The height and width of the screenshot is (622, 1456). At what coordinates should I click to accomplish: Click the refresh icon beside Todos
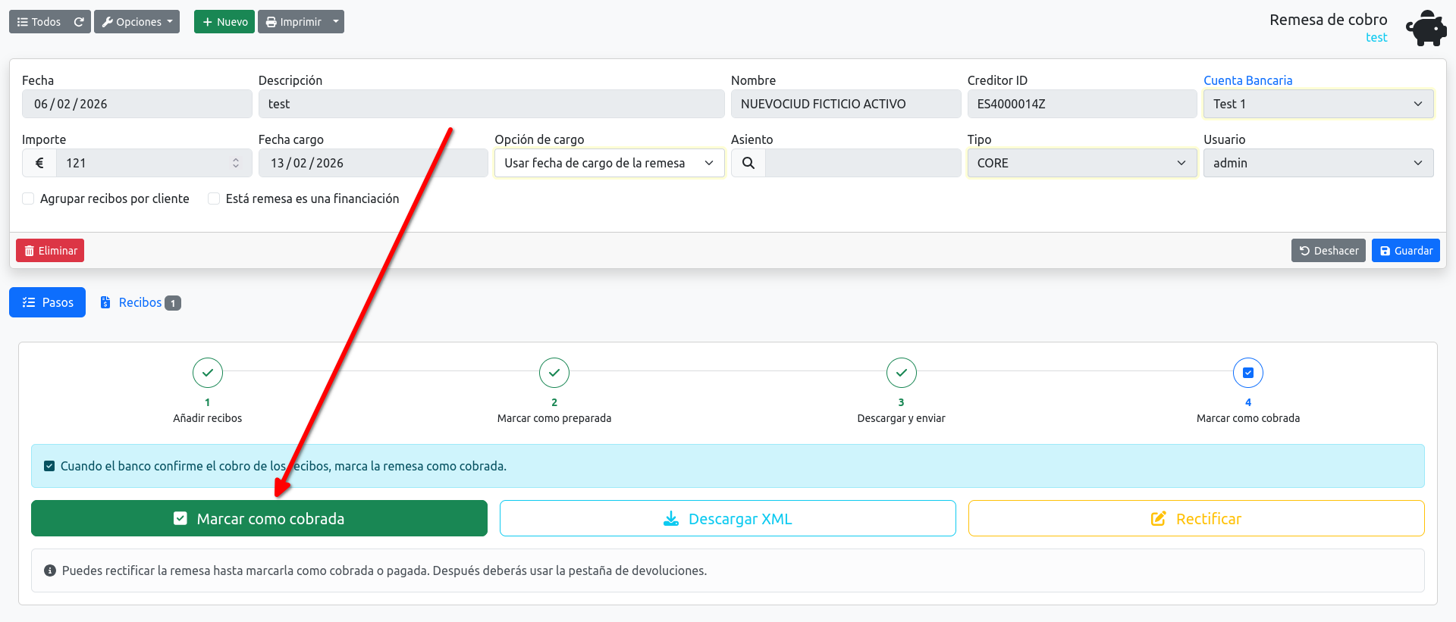pyautogui.click(x=79, y=22)
